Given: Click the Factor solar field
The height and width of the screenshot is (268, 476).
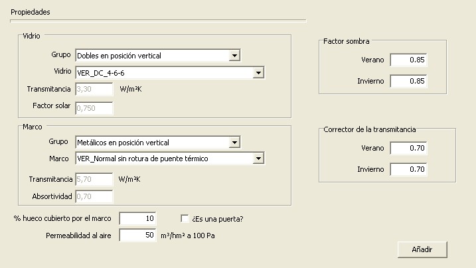Looking at the screenshot, I should tap(94, 106).
